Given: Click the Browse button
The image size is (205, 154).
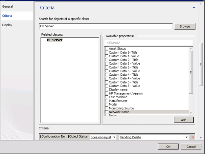Looking at the screenshot, I should (185, 27).
